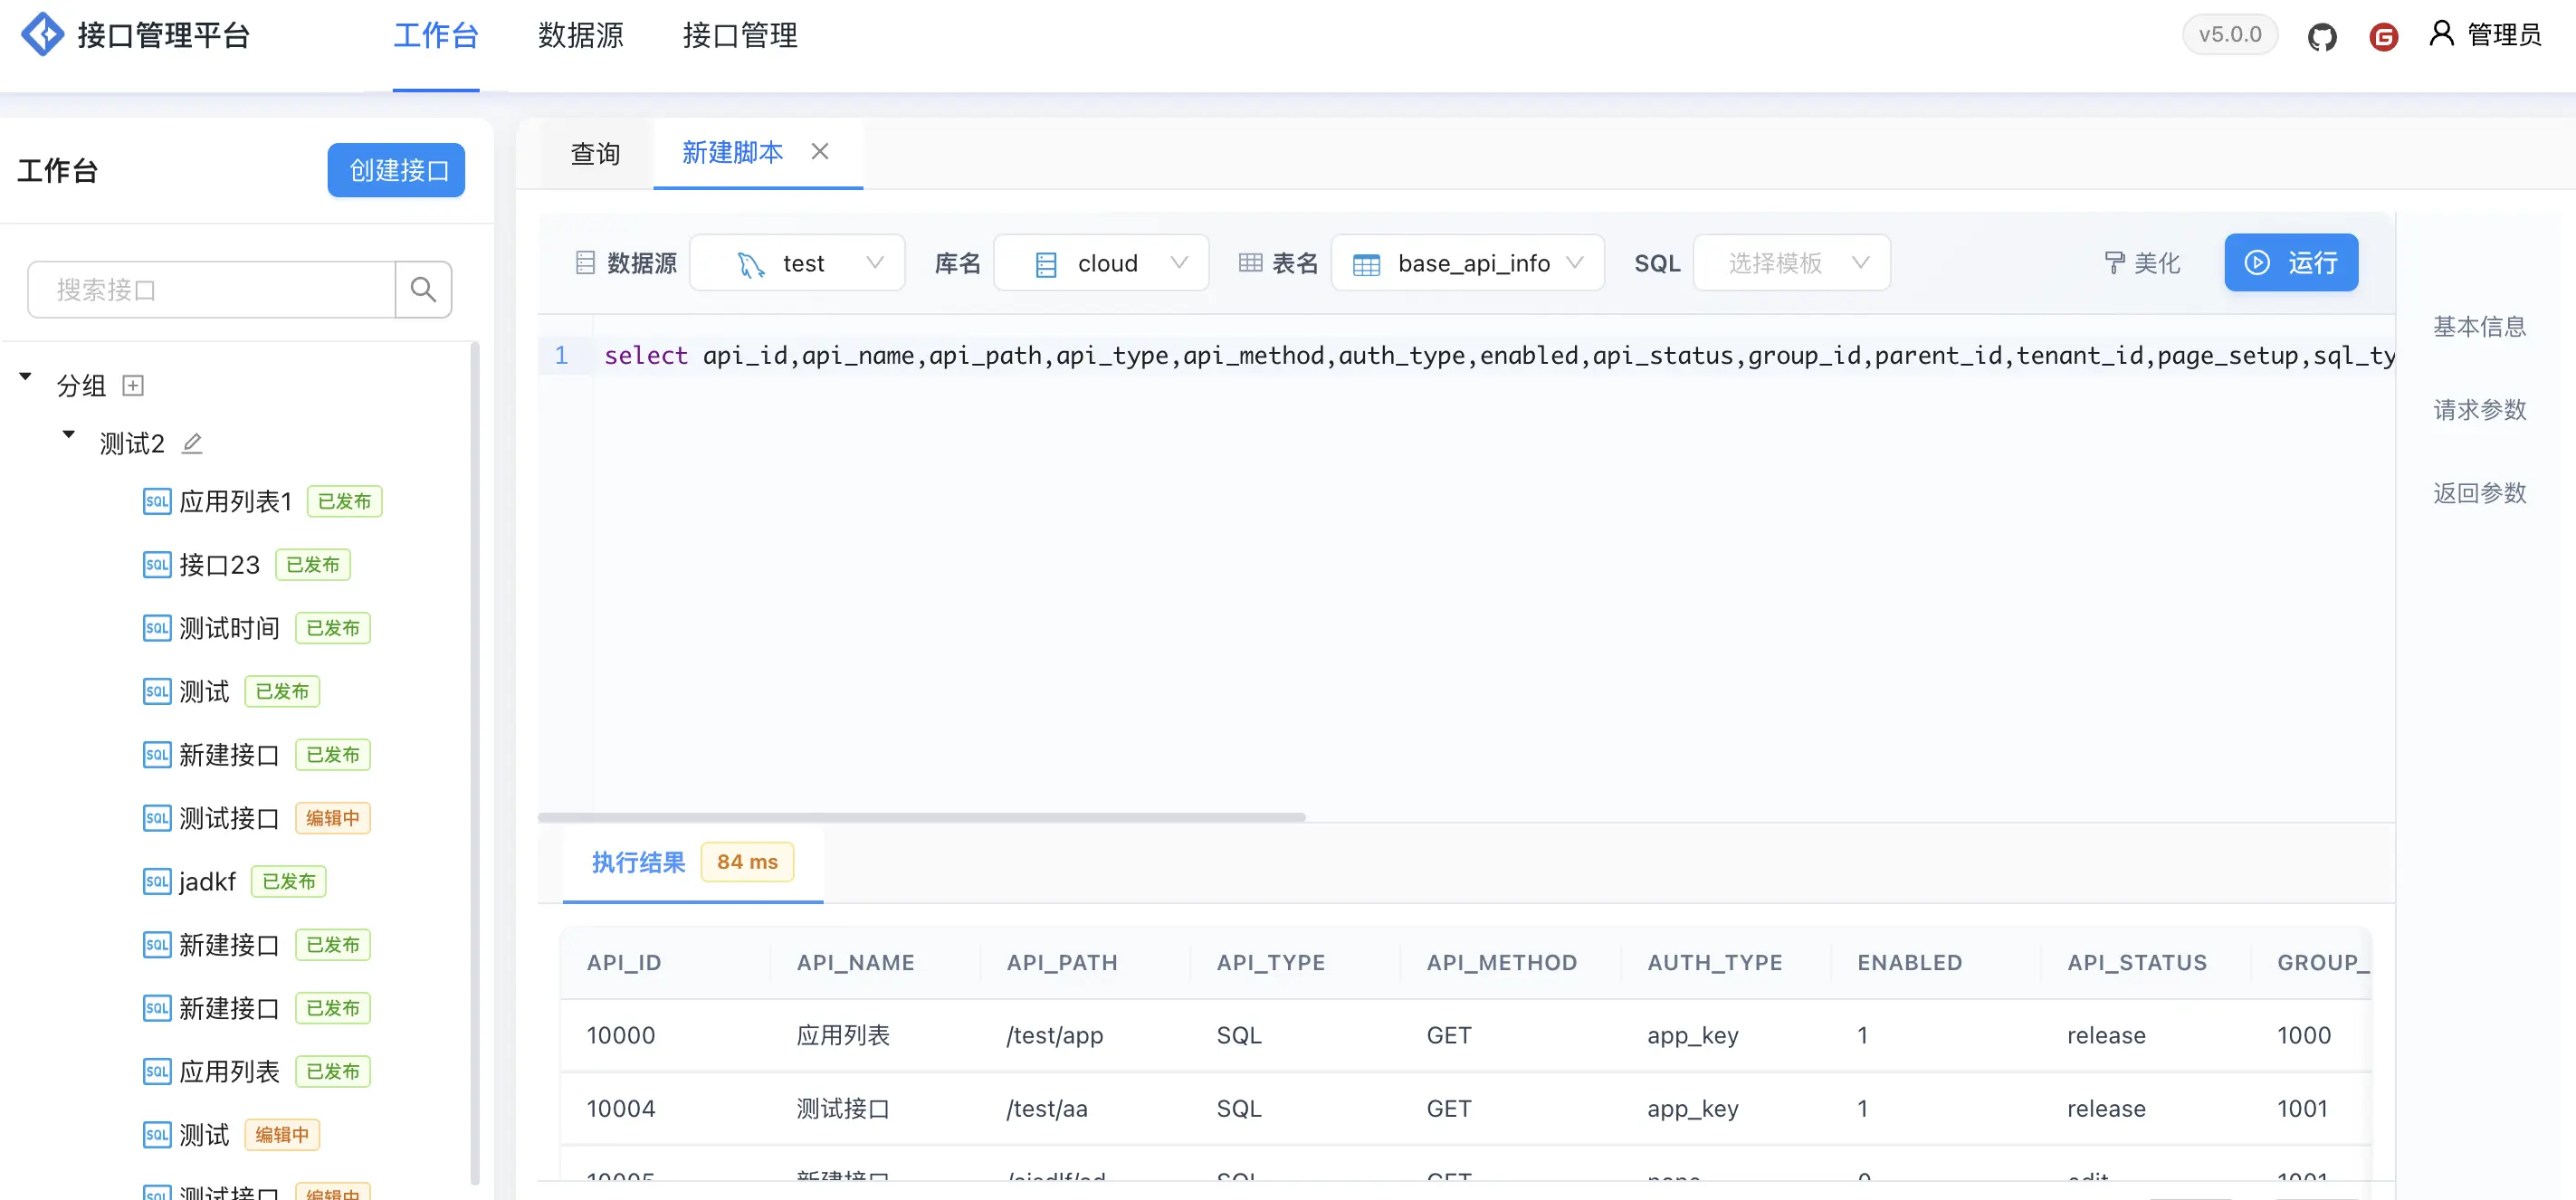
Task: Open the 应用列表1 interface
Action: (235, 501)
